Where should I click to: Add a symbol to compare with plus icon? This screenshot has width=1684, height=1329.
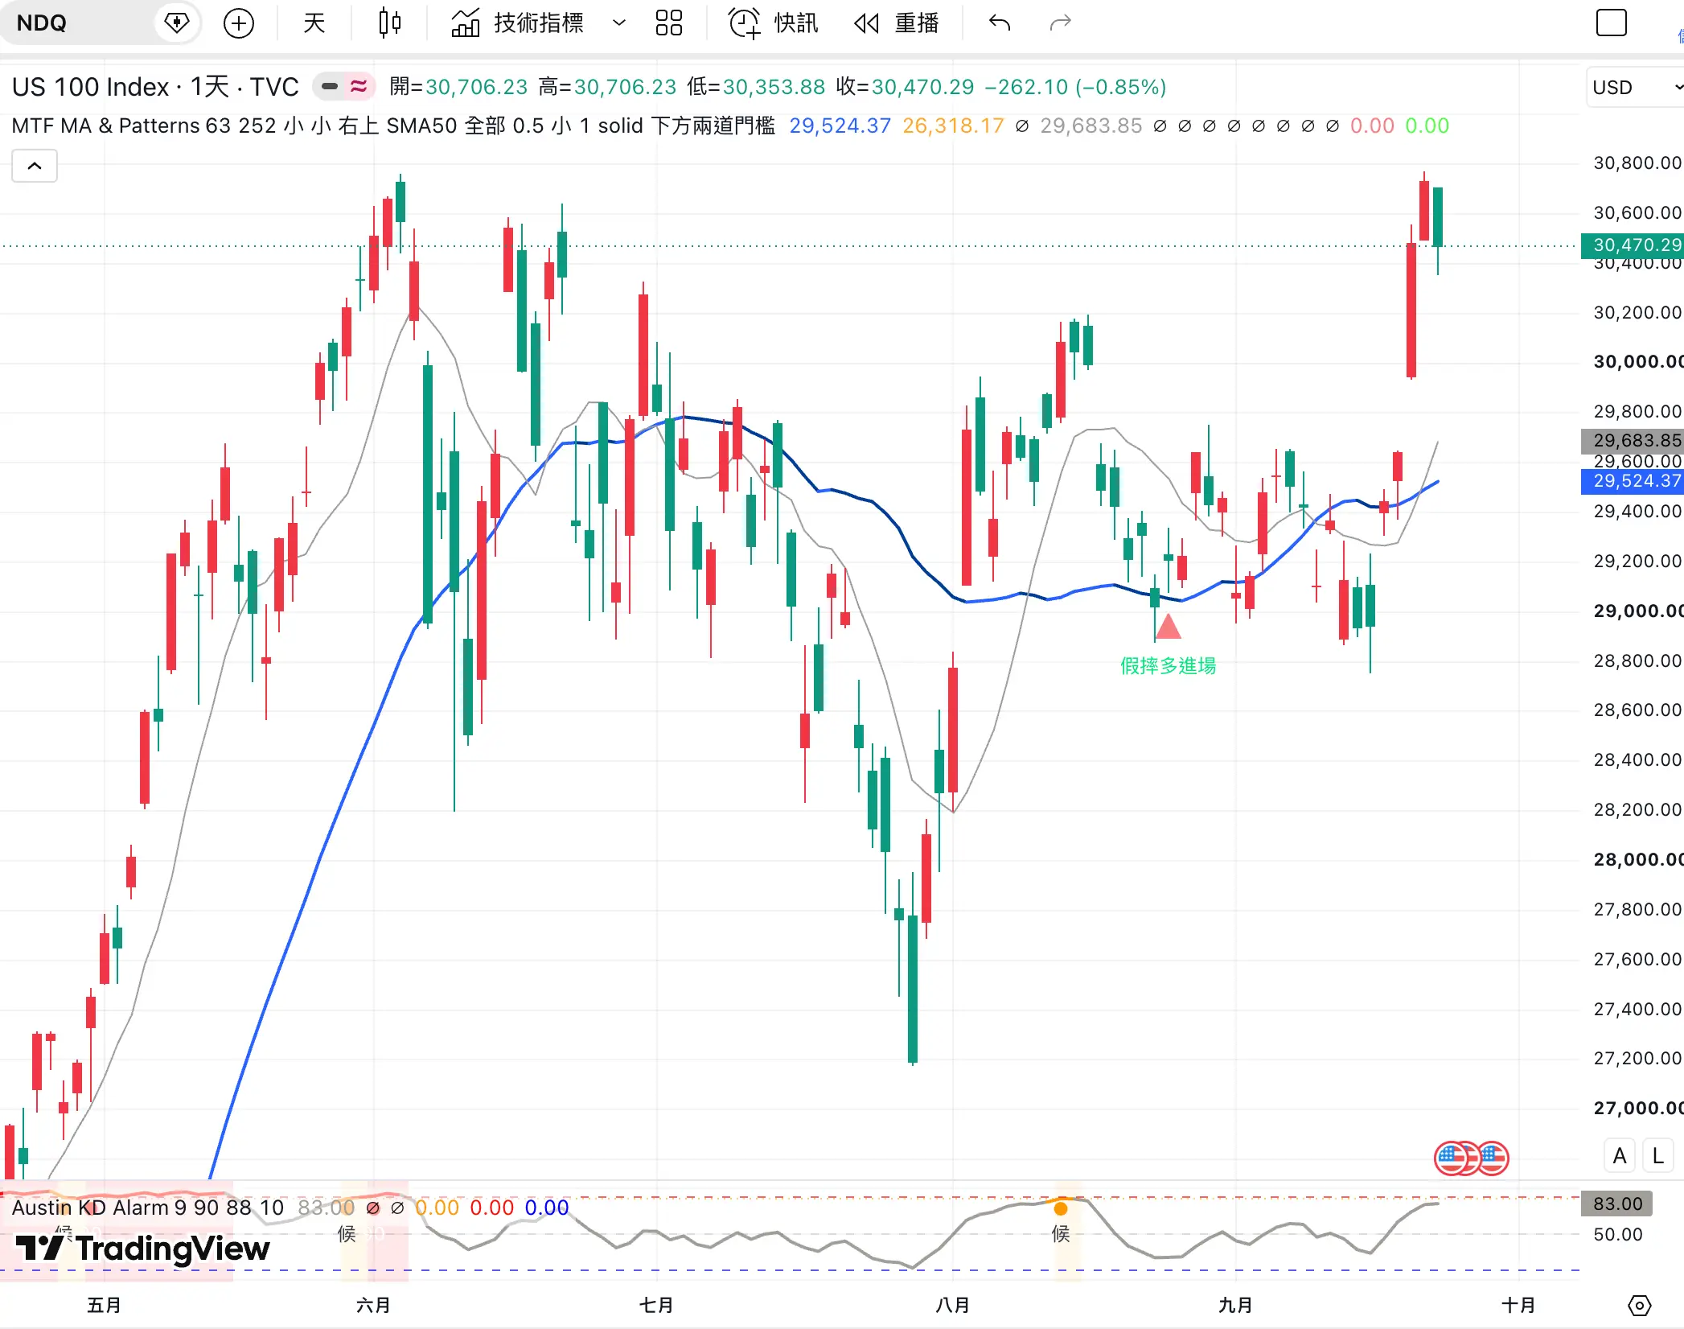(239, 23)
